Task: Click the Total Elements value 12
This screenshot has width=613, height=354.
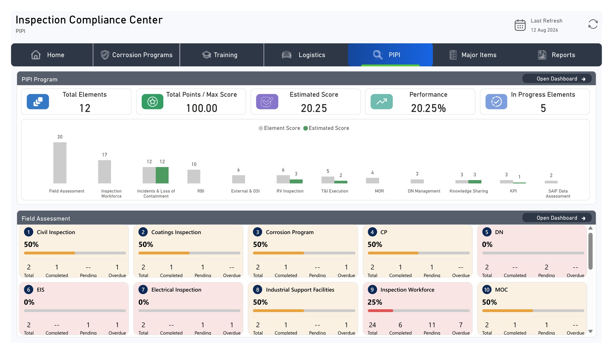Action: tap(85, 108)
